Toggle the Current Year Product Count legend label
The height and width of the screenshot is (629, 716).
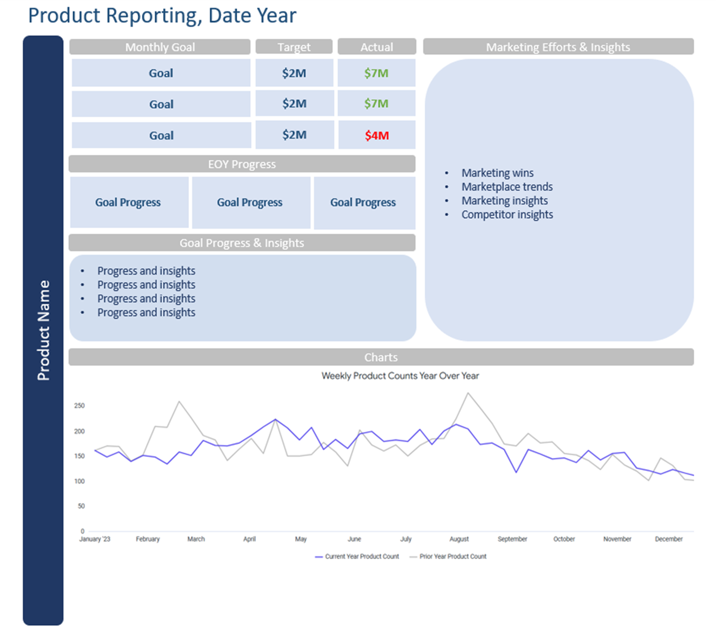[362, 556]
